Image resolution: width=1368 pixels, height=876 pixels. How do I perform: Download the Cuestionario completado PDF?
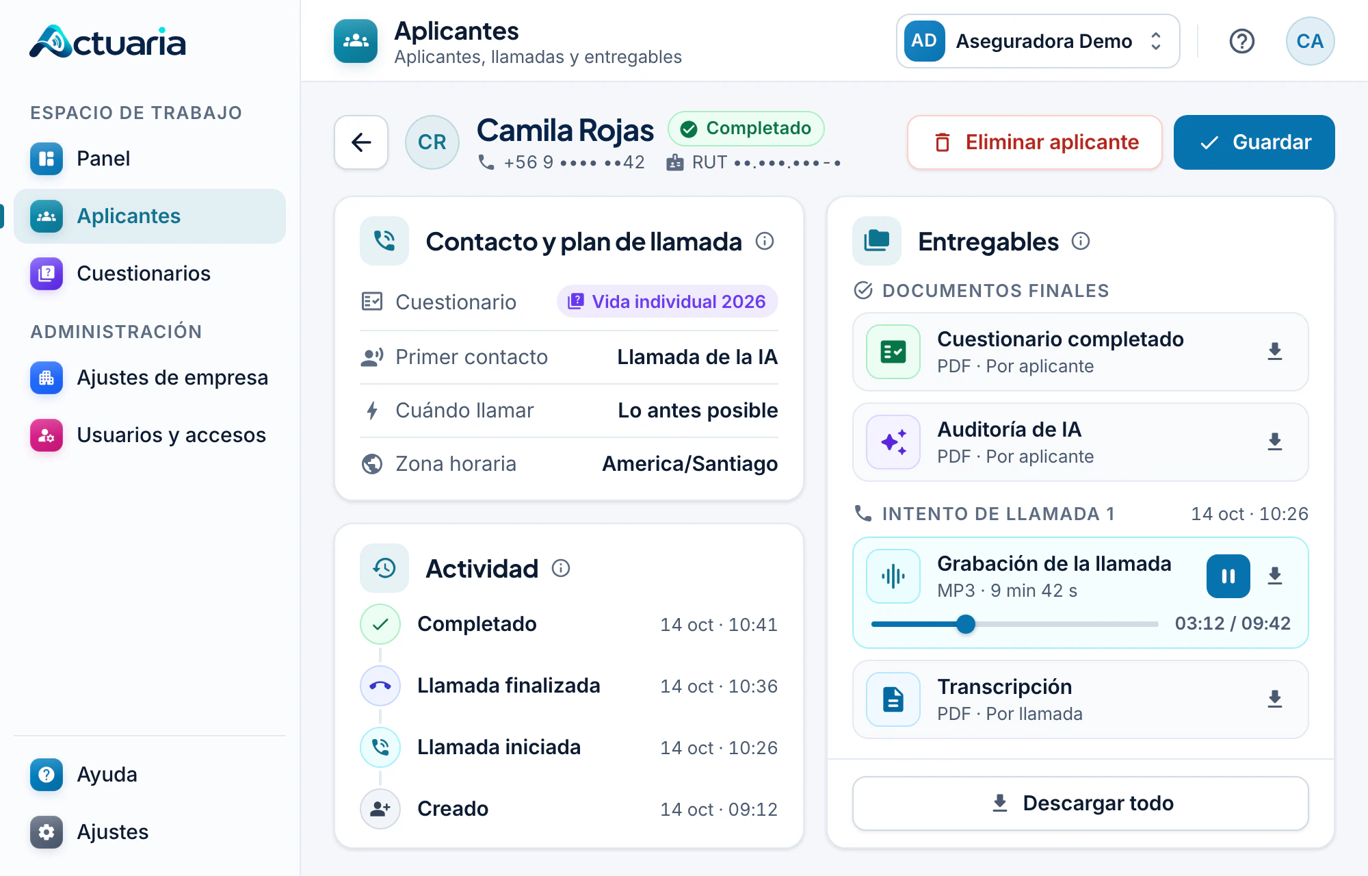click(1274, 352)
